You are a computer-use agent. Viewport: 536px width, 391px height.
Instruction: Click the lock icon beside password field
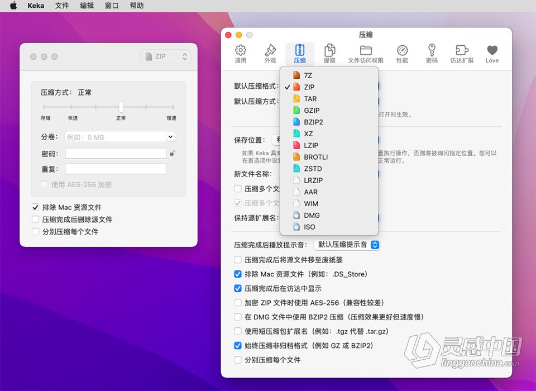pyautogui.click(x=173, y=153)
